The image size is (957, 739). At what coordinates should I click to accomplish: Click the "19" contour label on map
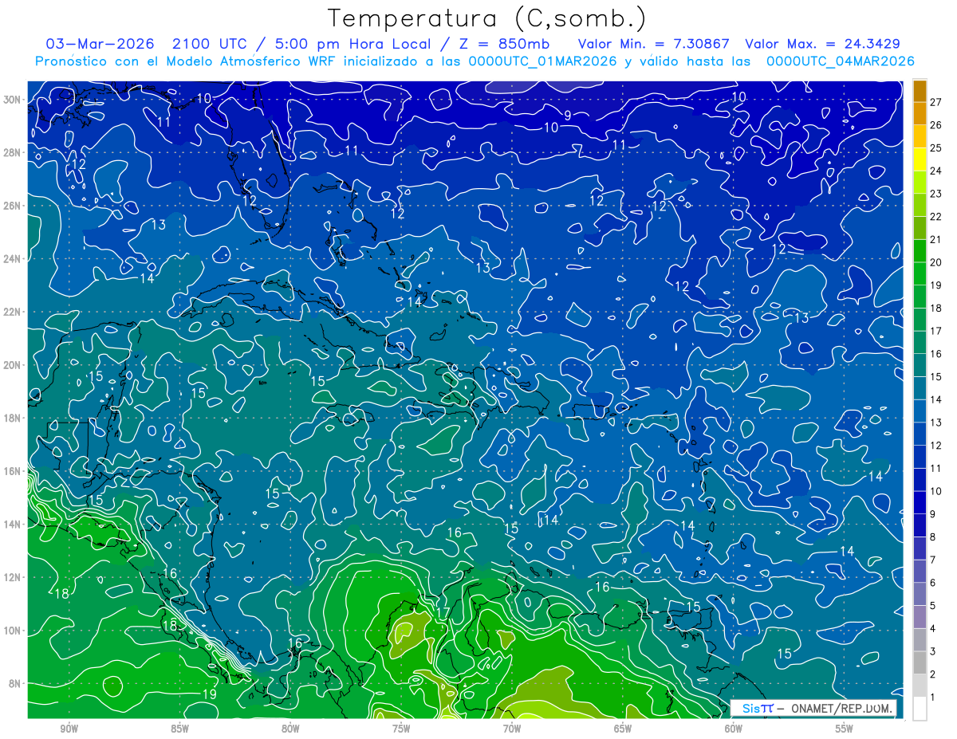point(209,694)
